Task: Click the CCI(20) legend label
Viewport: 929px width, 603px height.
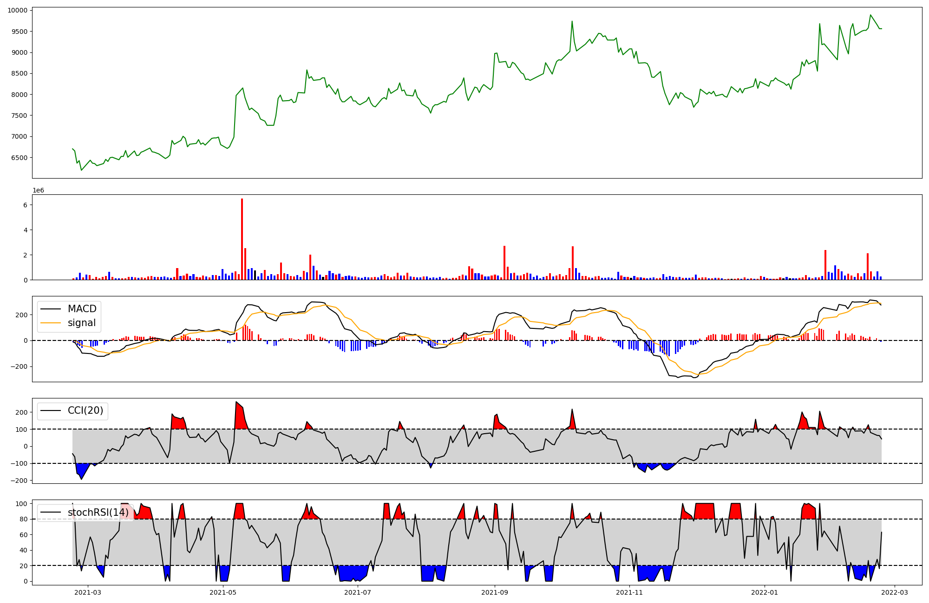Action: (x=85, y=411)
